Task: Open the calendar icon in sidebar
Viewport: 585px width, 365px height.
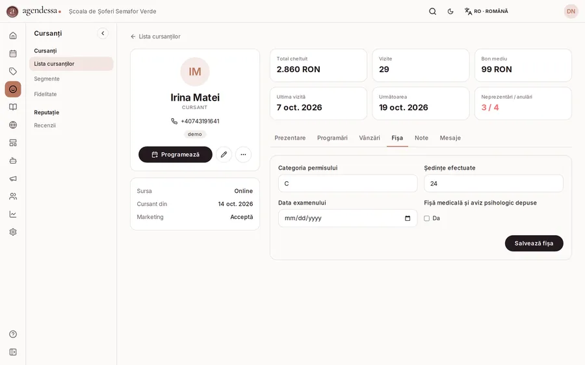Action: [x=13, y=53]
